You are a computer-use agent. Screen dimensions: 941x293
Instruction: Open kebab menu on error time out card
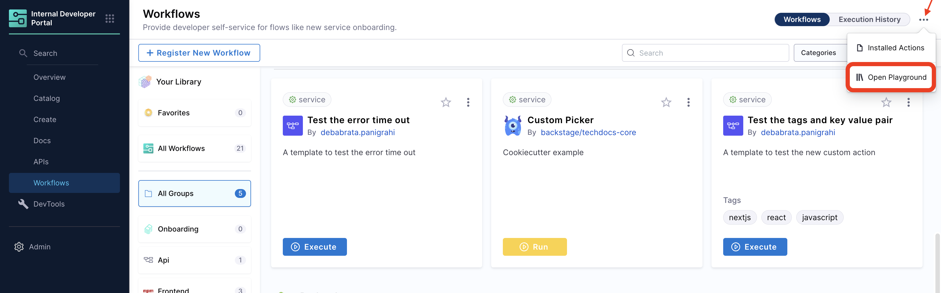468,102
